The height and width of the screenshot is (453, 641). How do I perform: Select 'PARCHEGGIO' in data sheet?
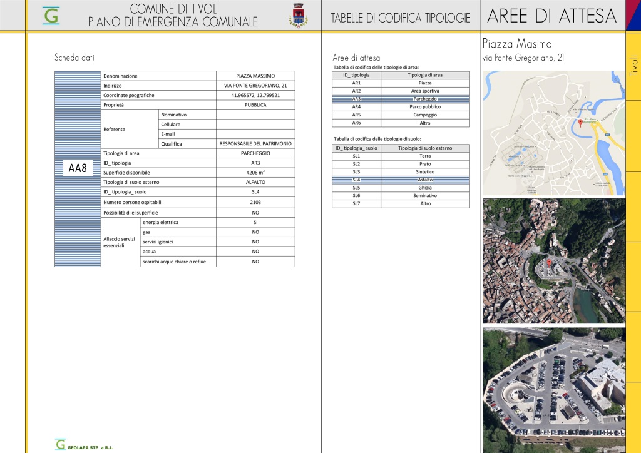[255, 153]
